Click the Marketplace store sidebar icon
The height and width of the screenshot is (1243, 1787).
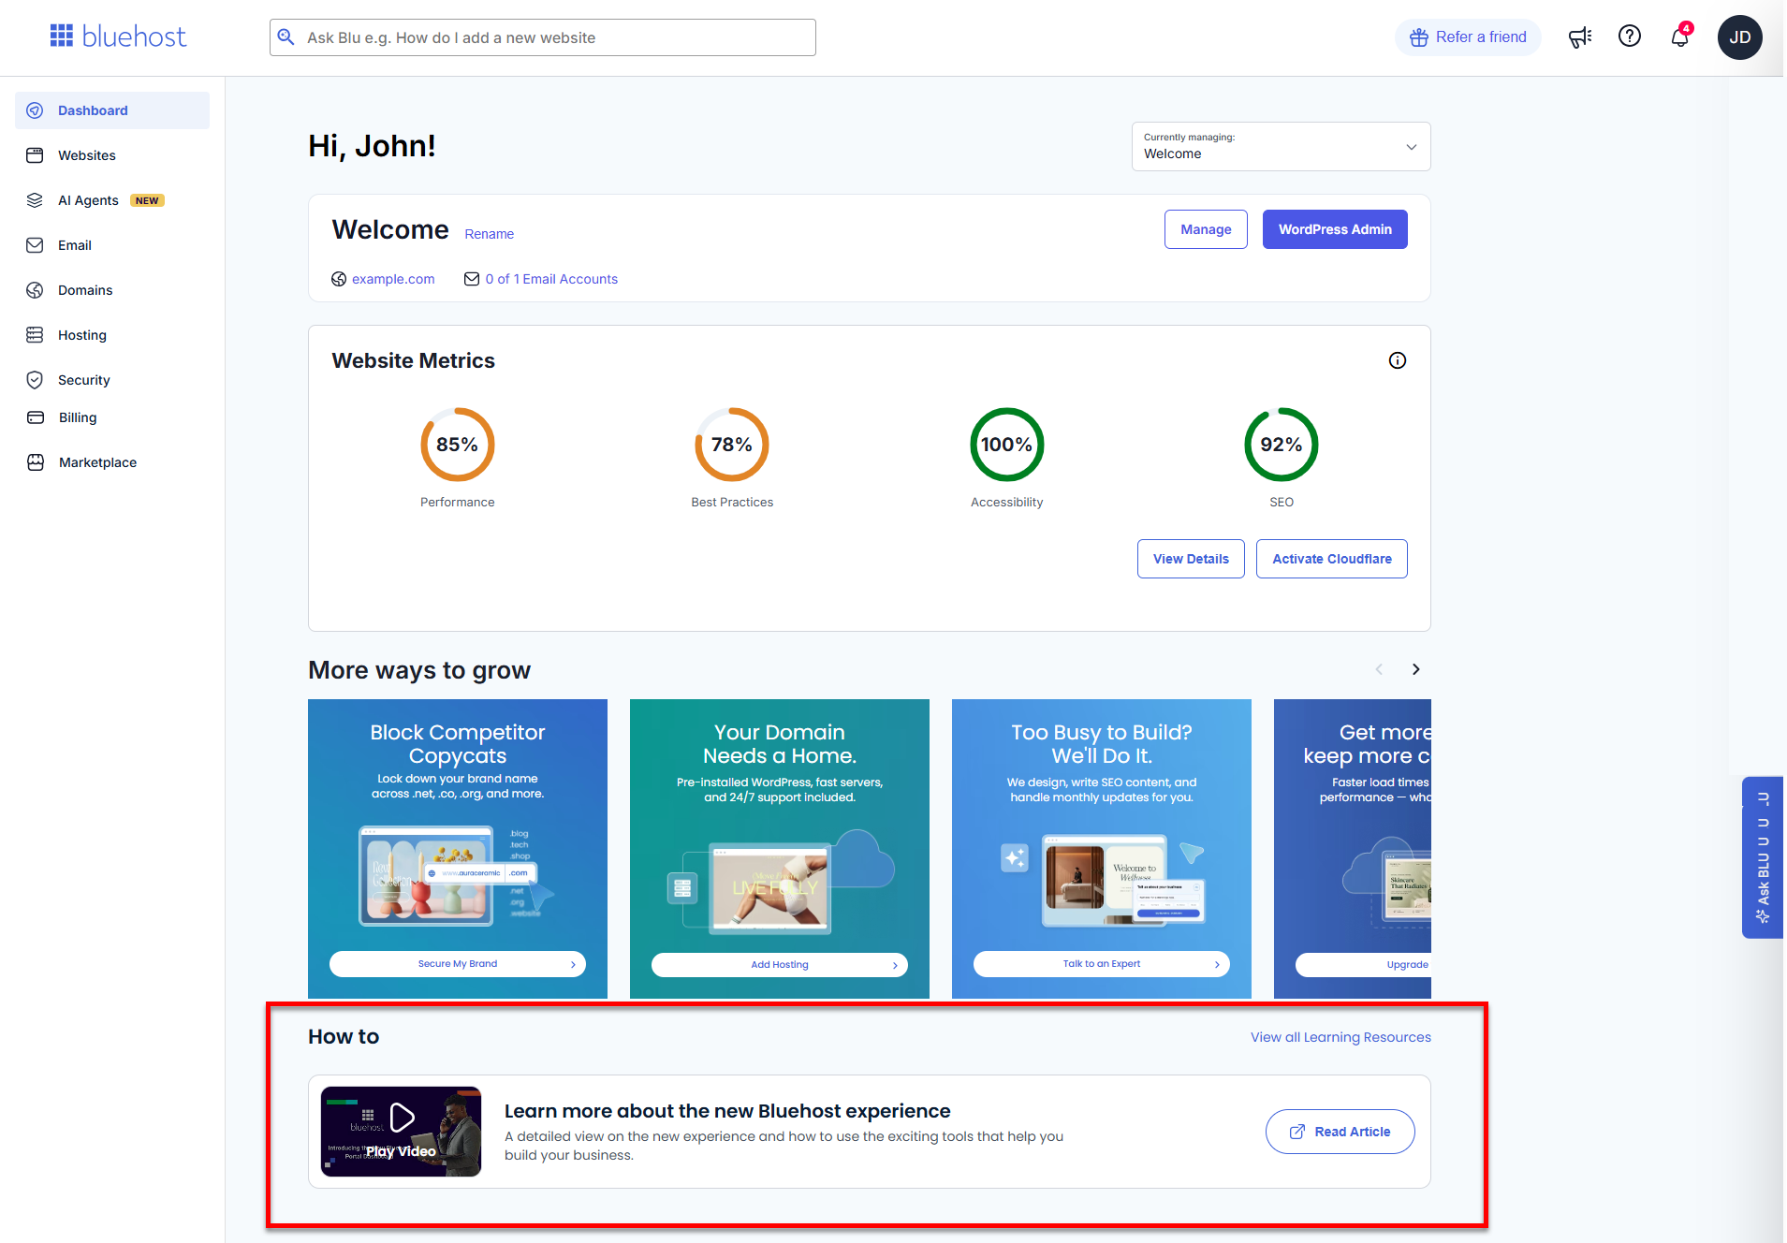coord(36,462)
